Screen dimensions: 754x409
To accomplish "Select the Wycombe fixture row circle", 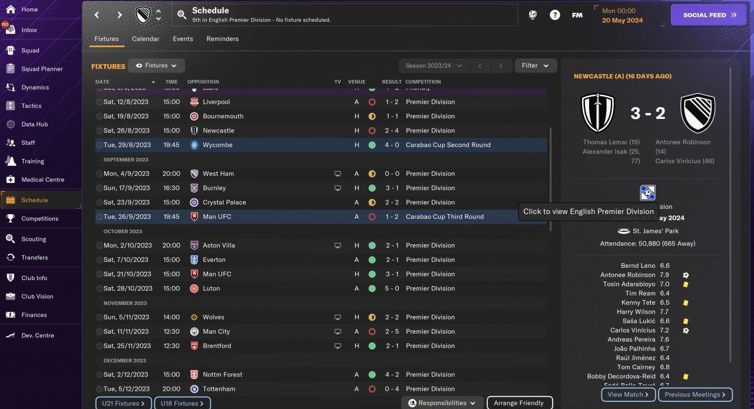I will [99, 145].
